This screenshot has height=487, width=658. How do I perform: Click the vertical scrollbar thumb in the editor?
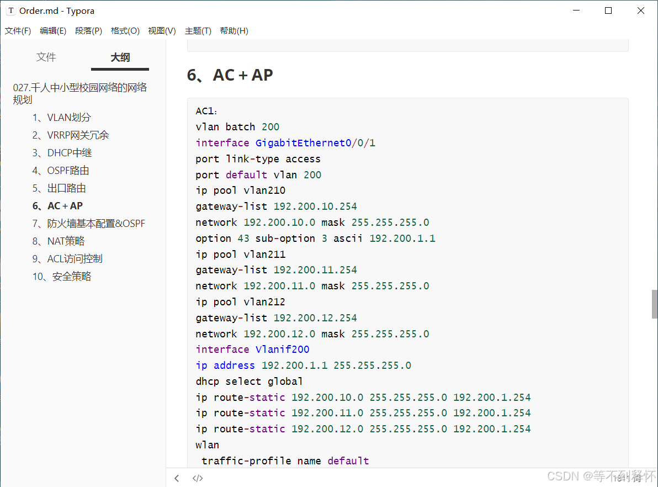point(655,304)
